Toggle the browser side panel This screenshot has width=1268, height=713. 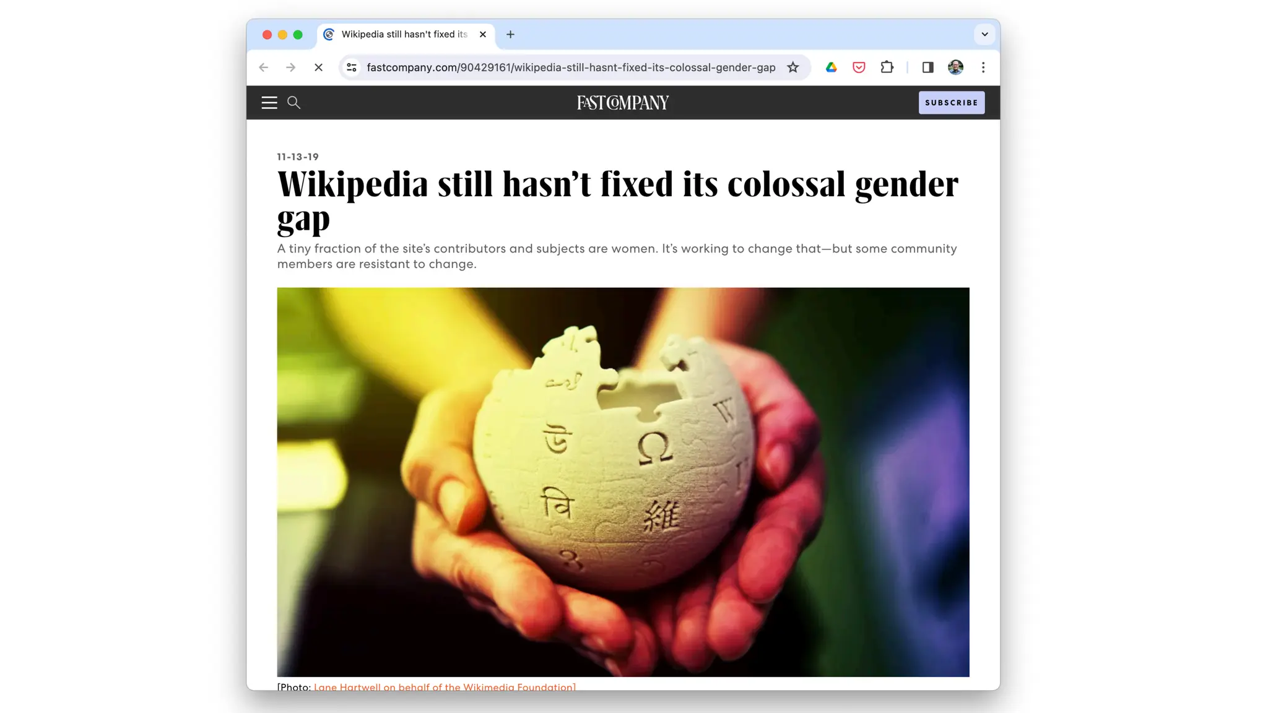point(927,67)
